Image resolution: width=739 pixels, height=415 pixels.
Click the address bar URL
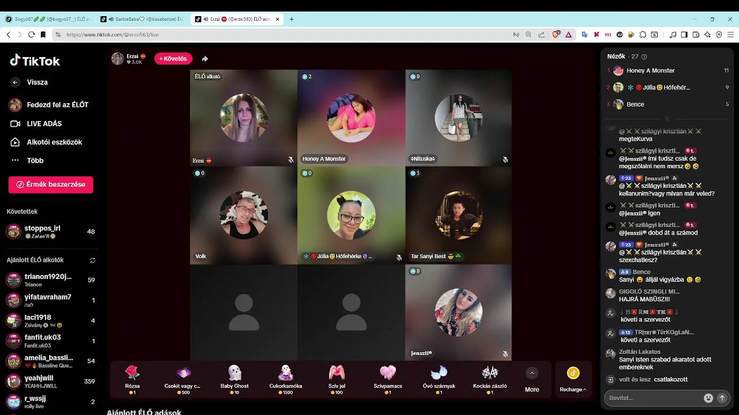point(113,35)
